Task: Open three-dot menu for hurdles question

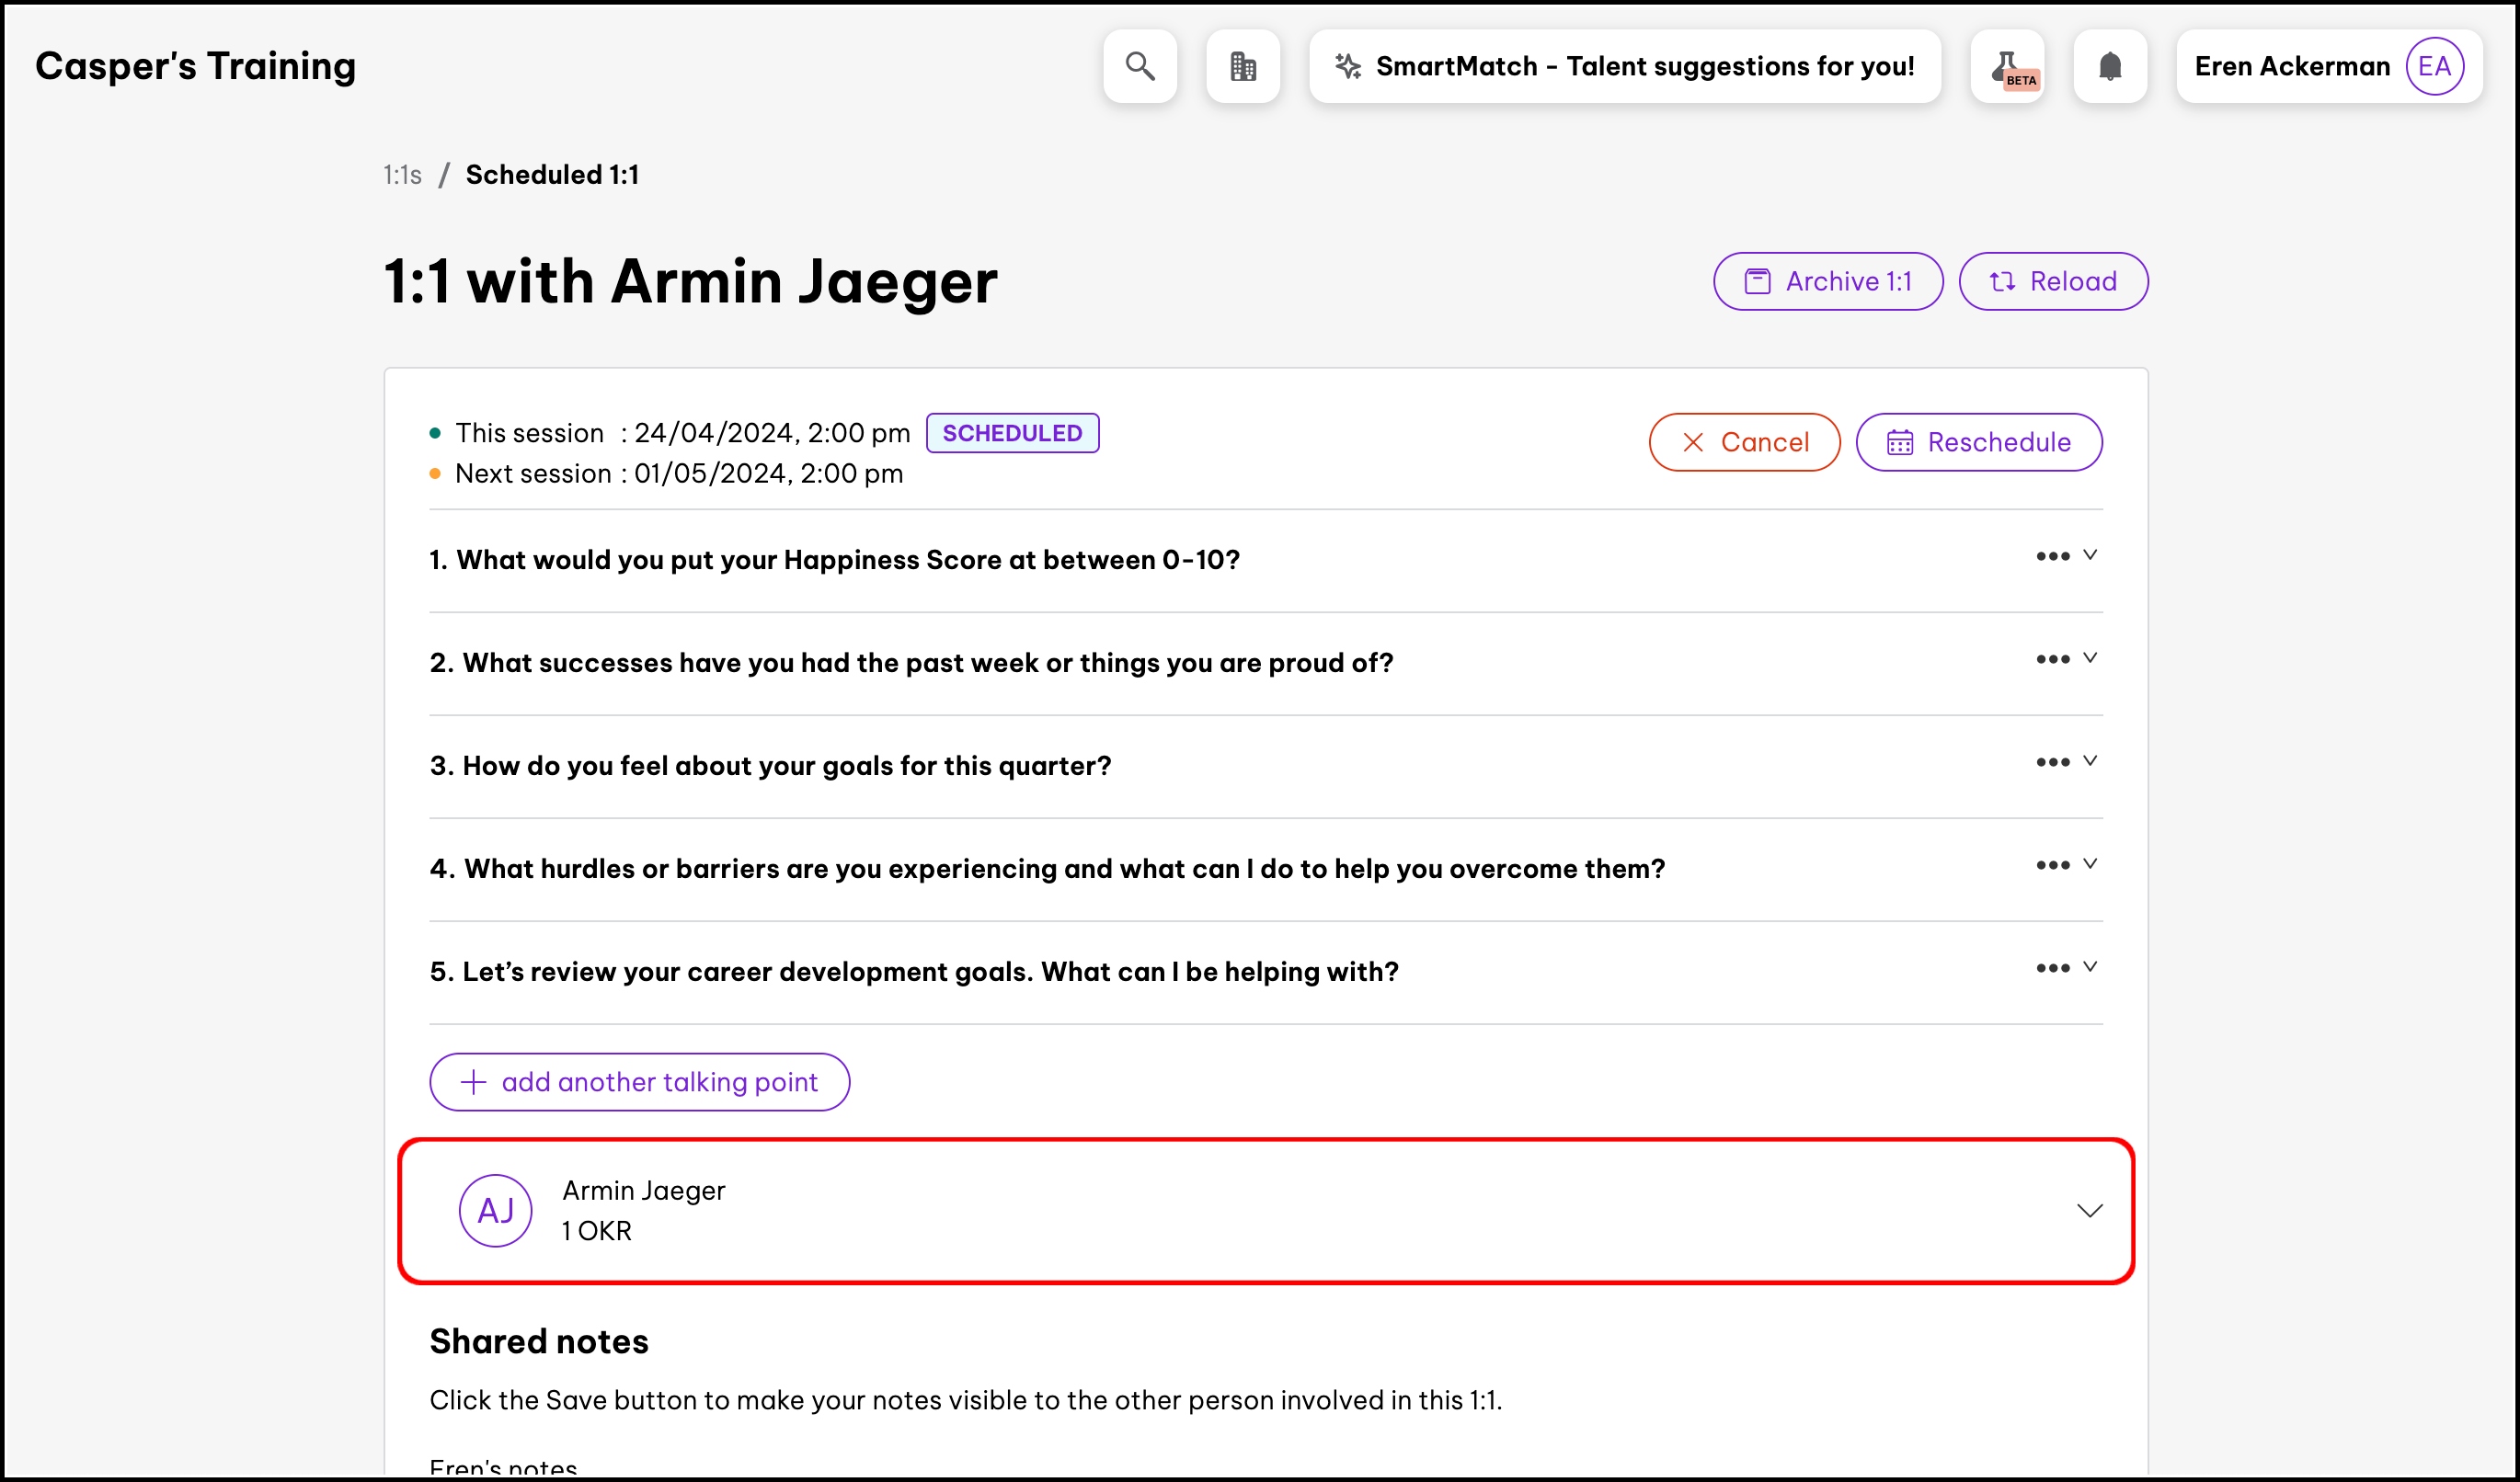Action: point(2052,865)
